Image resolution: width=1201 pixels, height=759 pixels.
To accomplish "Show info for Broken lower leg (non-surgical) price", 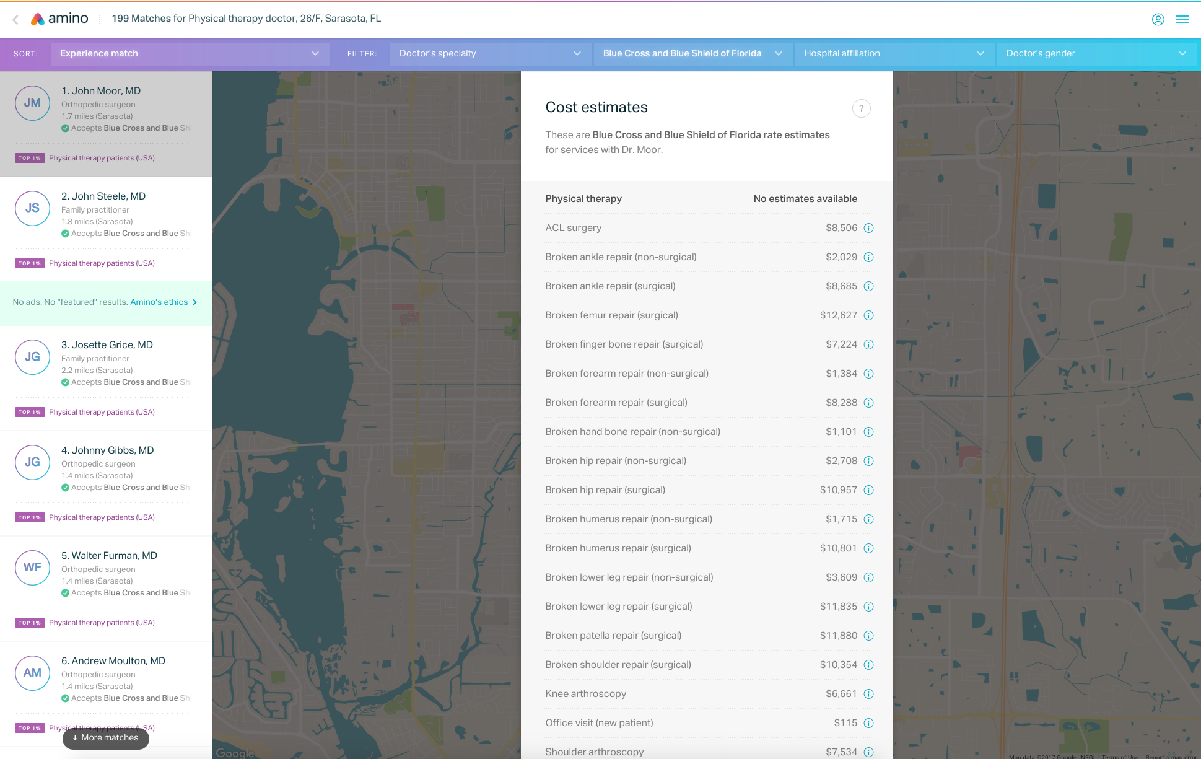I will pos(868,577).
